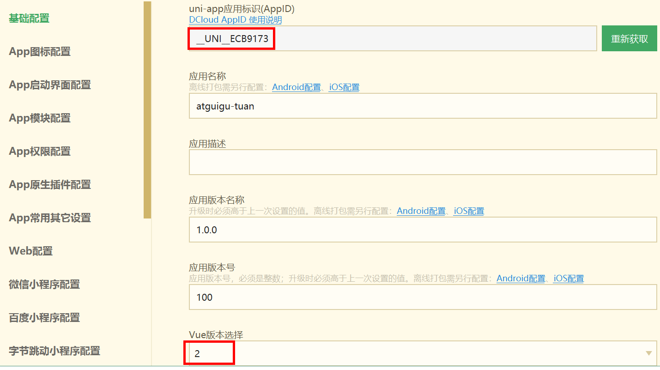Open App启动界面配置 settings
The image size is (660, 370).
coord(50,85)
